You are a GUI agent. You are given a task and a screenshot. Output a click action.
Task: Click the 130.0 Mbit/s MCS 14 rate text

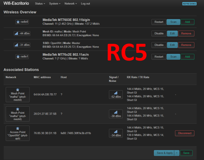(x=145, y=137)
